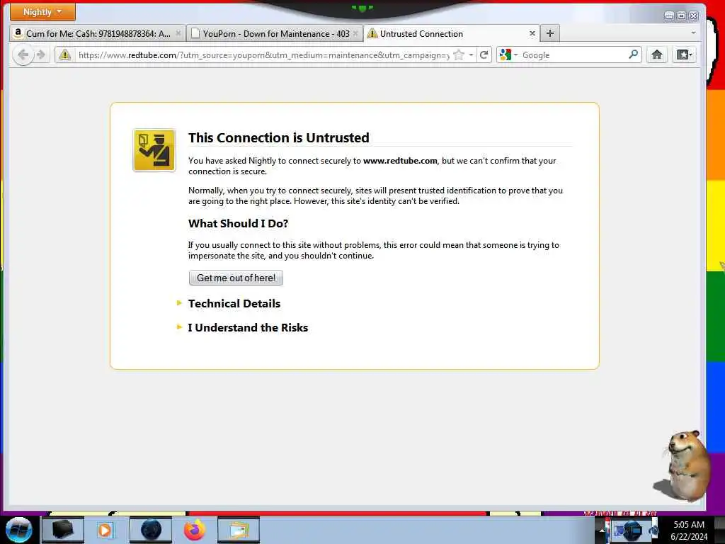Close the Nightly browser window
Image resolution: width=725 pixels, height=544 pixels.
tap(694, 16)
